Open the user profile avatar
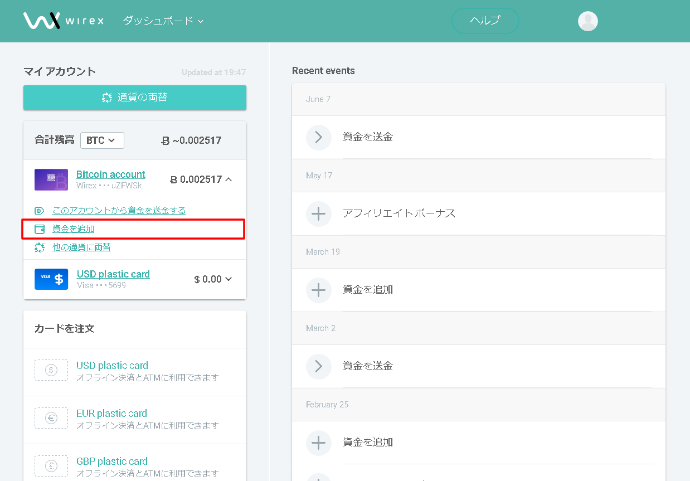This screenshot has height=481, width=690. [x=588, y=21]
